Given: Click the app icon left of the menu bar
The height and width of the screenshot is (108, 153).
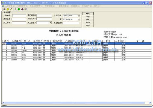Looking at the screenshot, I should tap(3, 6).
